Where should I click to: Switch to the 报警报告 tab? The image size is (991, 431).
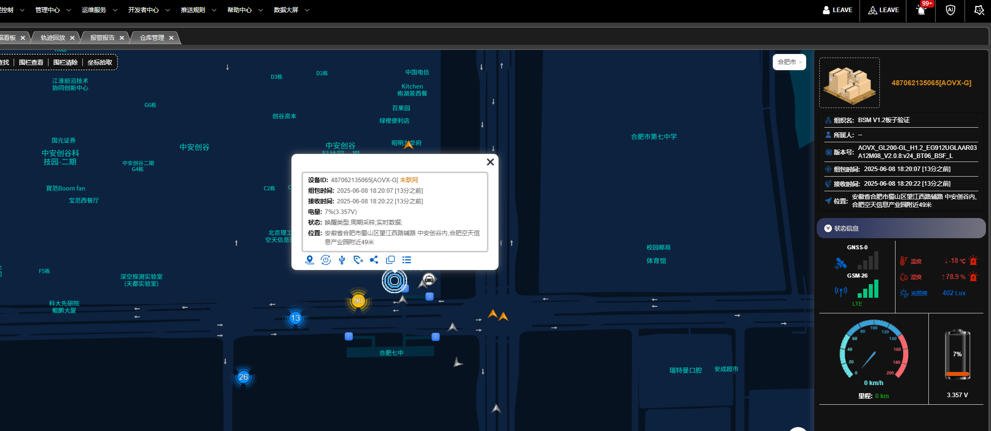tap(102, 38)
